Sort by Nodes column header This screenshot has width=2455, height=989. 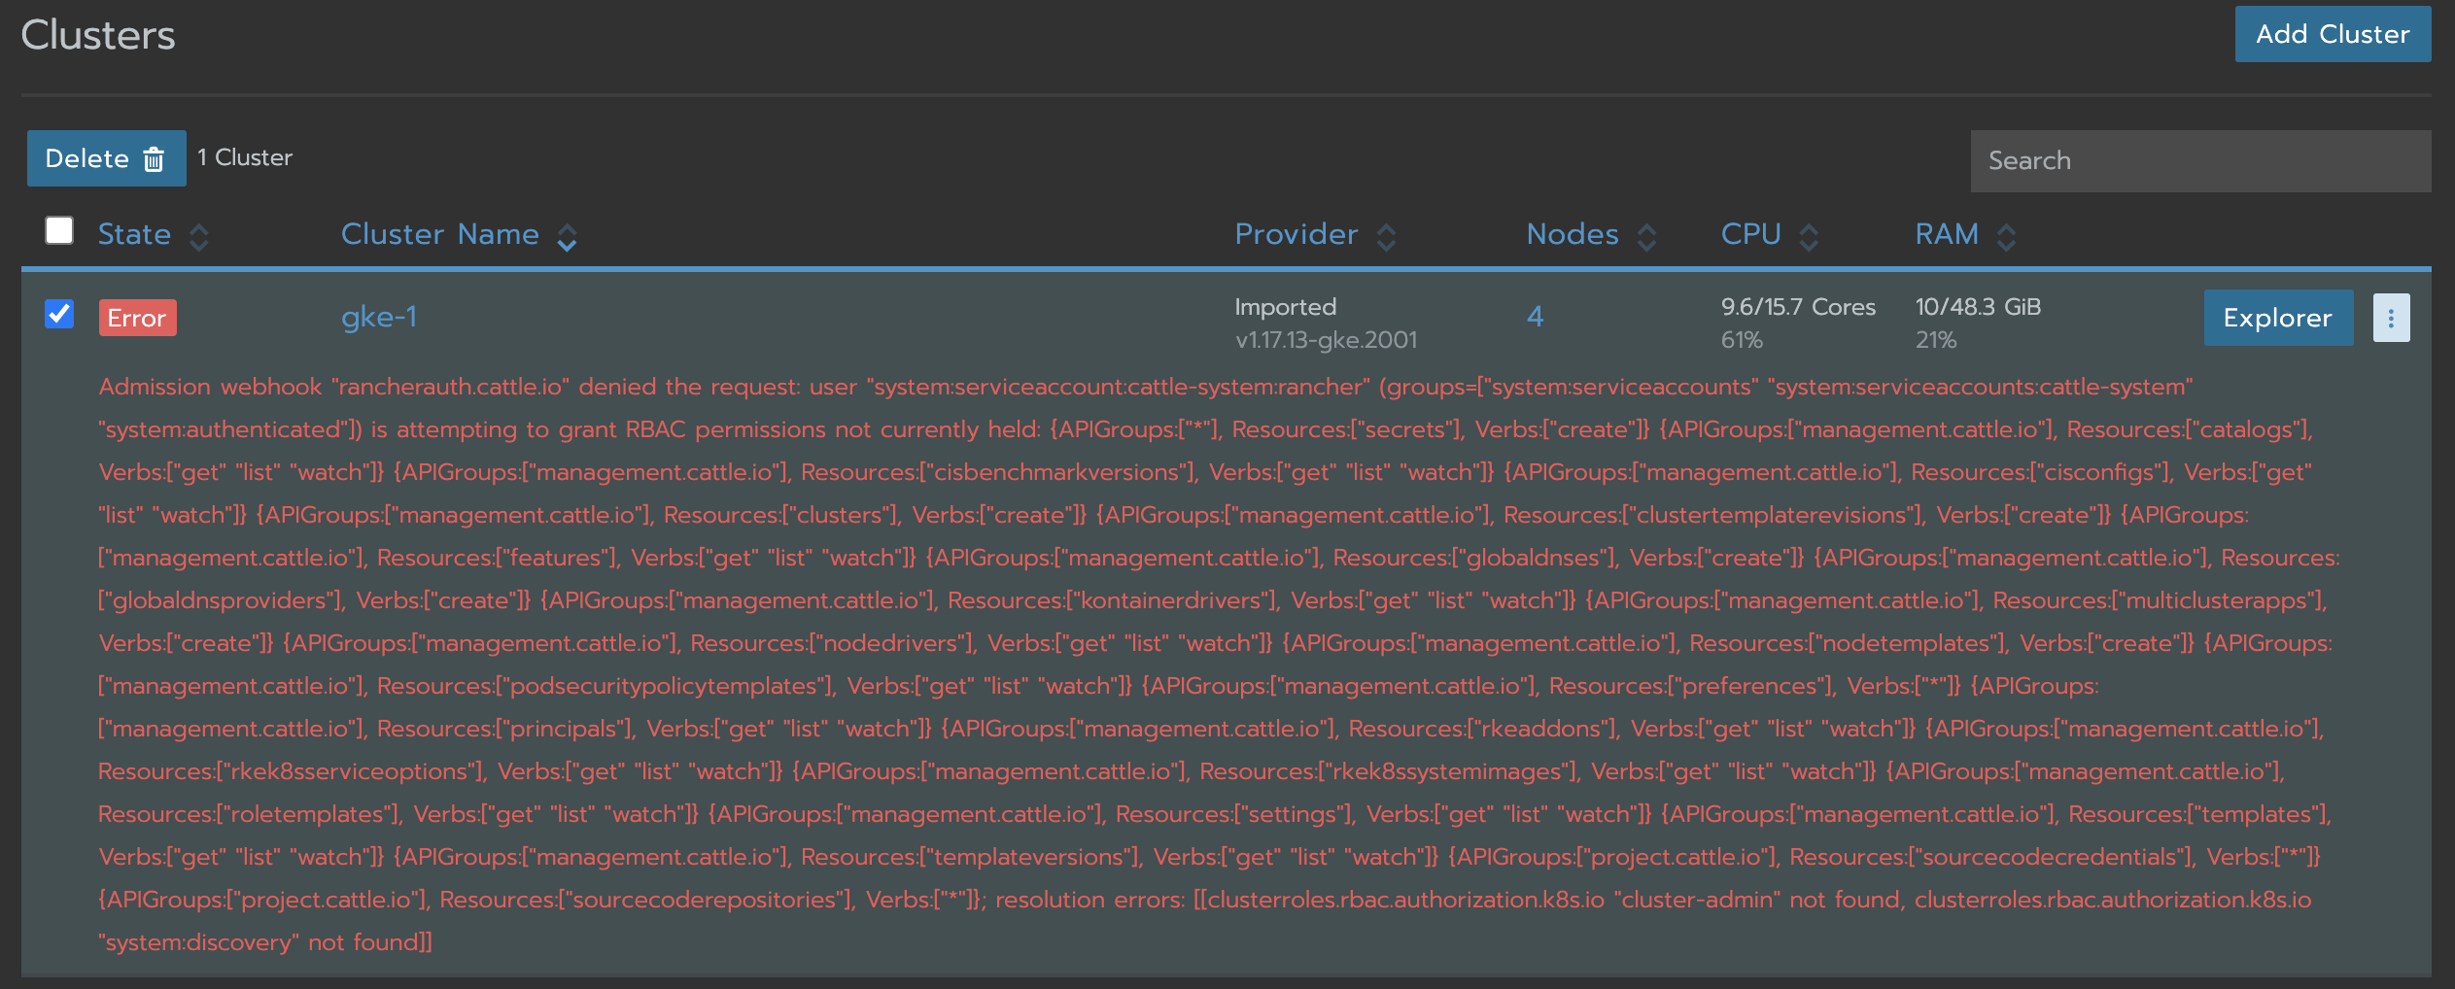click(1591, 235)
